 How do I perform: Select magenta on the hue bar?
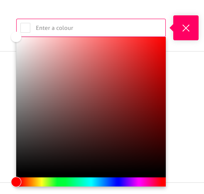click(141, 182)
